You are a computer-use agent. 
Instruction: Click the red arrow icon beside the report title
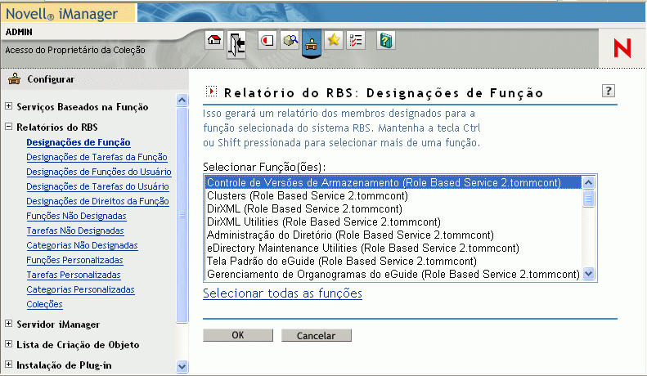[211, 91]
